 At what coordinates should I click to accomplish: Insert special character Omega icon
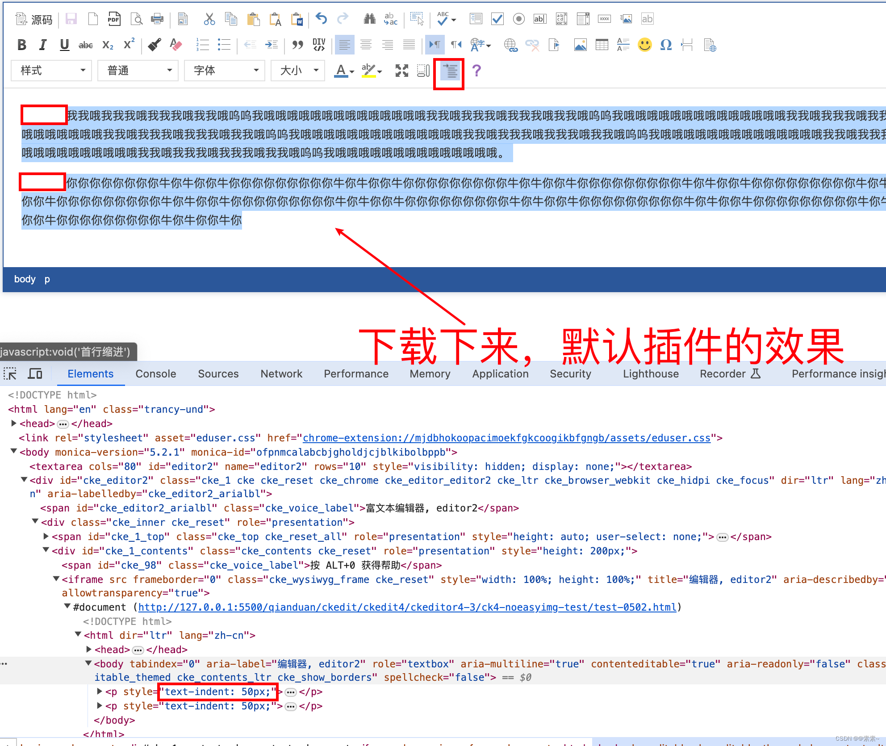pos(666,45)
